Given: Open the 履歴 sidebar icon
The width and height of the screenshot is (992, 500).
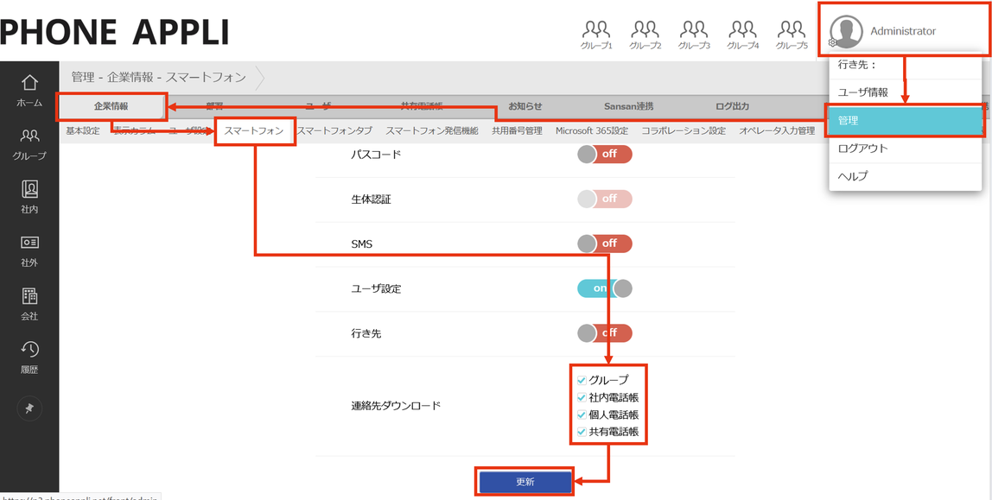Looking at the screenshot, I should pos(29,358).
